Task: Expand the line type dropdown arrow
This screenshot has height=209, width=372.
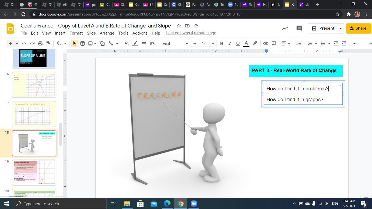Action: pyautogui.click(x=117, y=44)
